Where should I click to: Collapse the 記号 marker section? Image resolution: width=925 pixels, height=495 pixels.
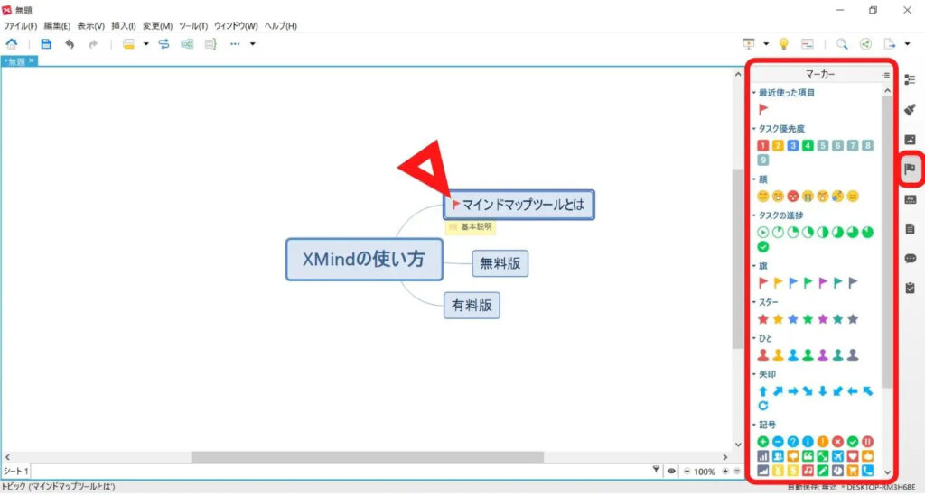754,425
